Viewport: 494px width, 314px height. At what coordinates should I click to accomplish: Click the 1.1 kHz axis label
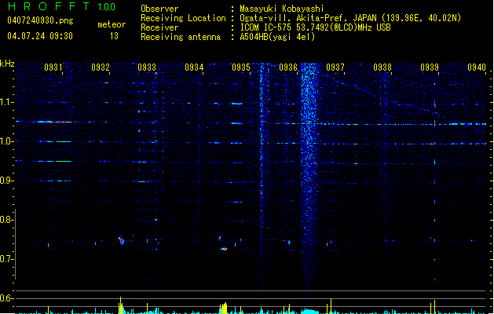[6, 102]
